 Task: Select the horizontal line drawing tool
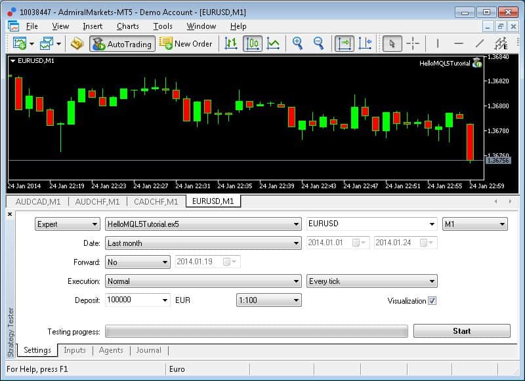(459, 43)
